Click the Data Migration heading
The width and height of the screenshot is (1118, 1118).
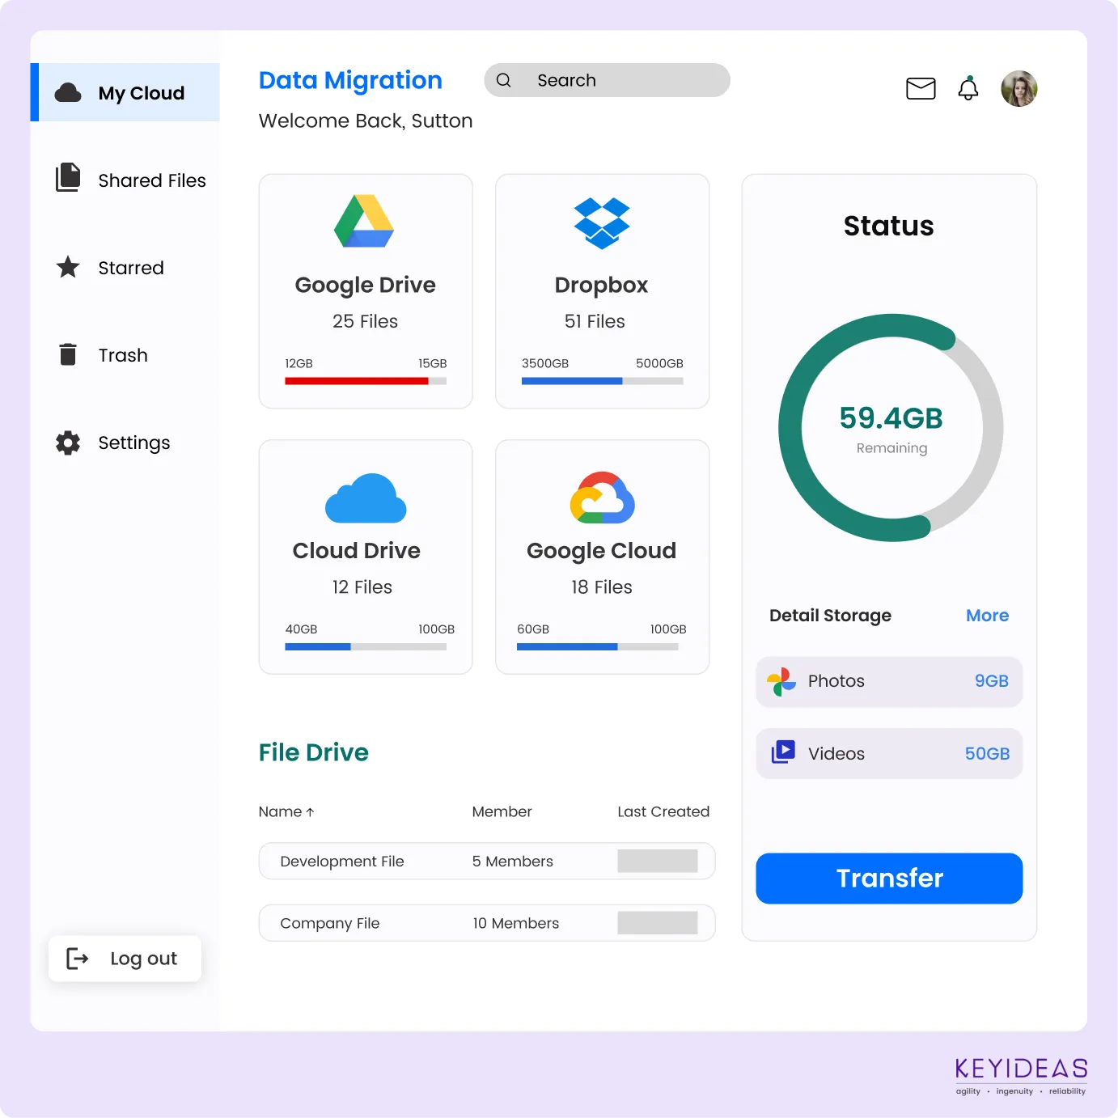[x=350, y=80]
